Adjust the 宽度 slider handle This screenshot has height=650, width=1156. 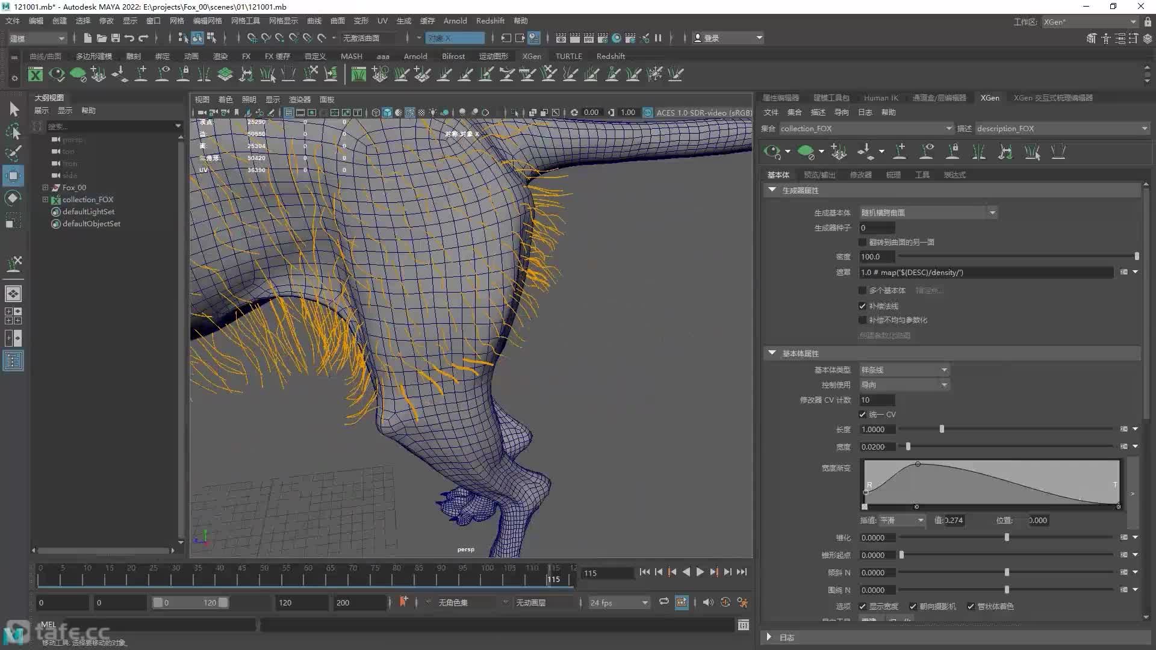pyautogui.click(x=908, y=447)
